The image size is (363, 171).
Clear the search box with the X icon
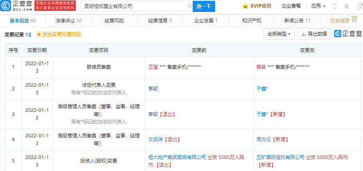[190, 6]
